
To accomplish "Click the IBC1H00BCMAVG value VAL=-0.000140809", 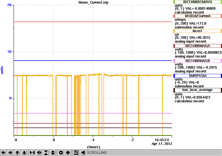I will (x=200, y=9).
